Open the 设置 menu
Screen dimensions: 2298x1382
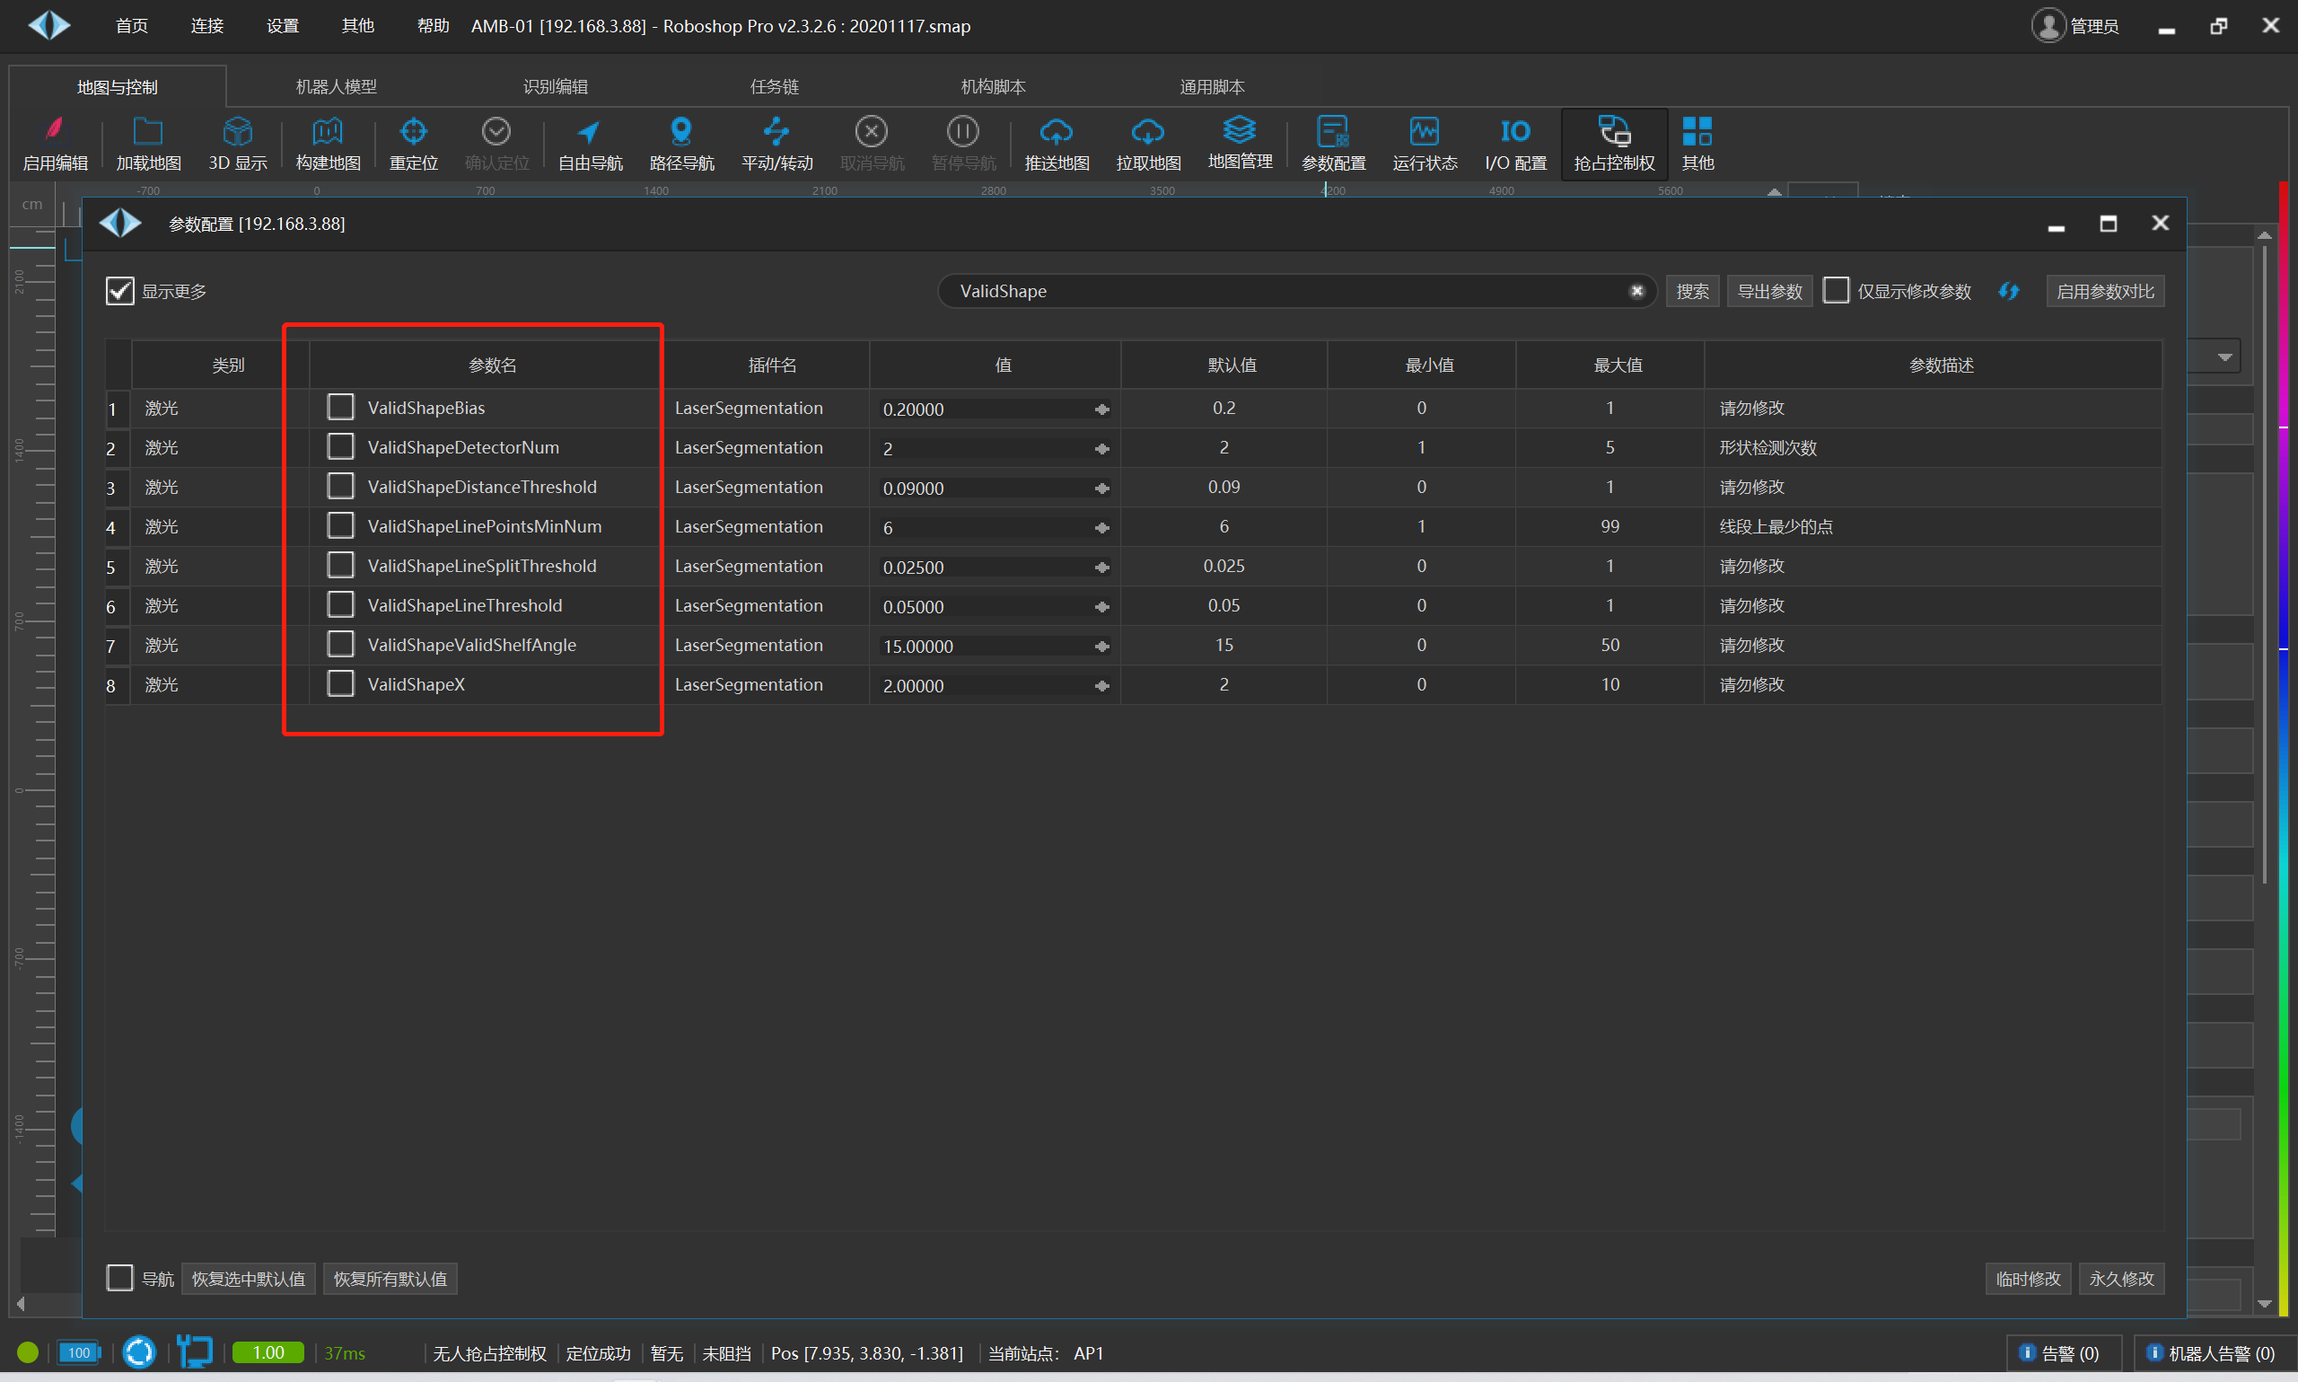[x=282, y=26]
